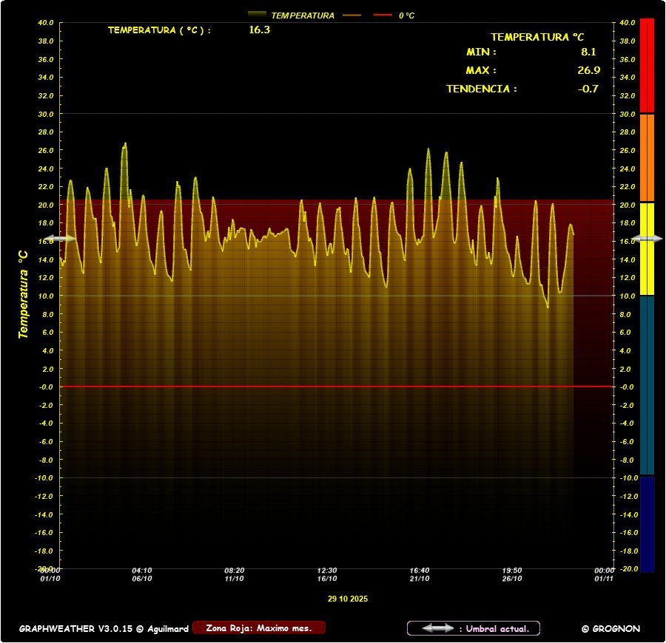The height and width of the screenshot is (643, 666).
Task: Click the TEMPERATURA legend swatch at top
Action: (x=257, y=15)
